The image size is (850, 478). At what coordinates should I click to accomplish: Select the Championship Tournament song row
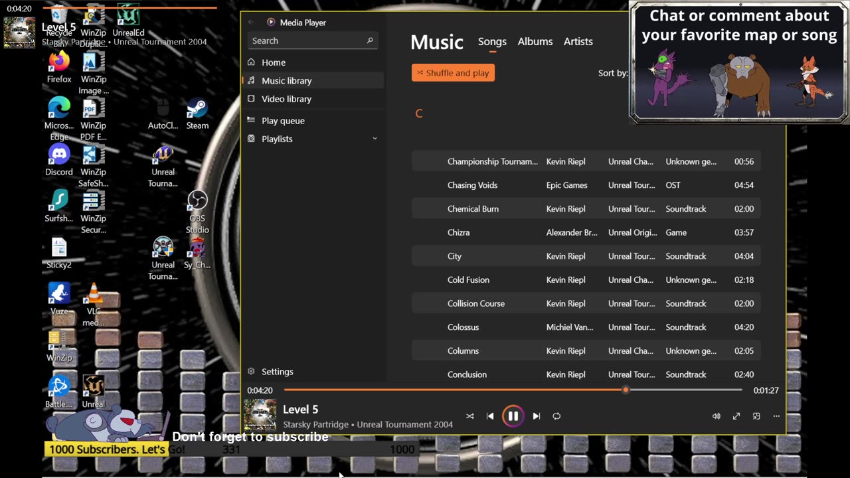586,161
